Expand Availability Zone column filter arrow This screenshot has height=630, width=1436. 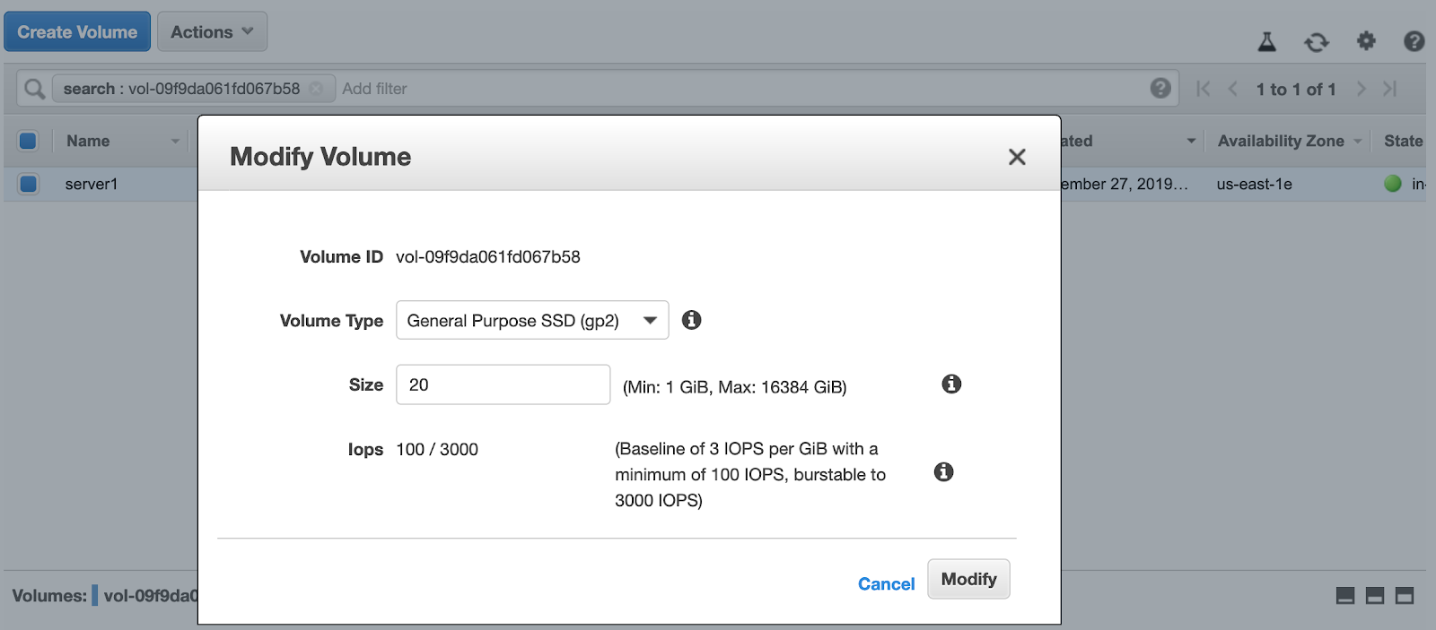coord(1357,141)
